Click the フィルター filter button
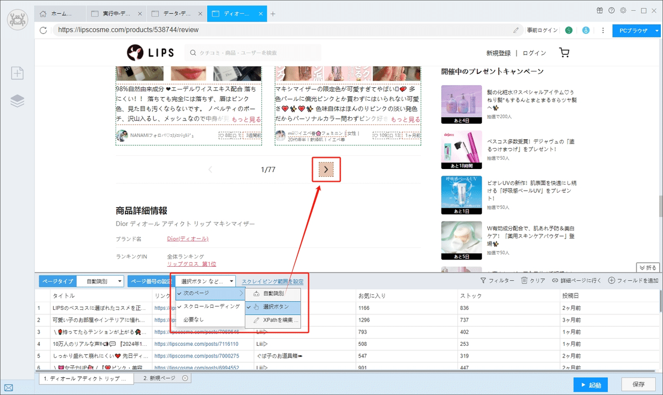663x395 pixels. point(497,281)
